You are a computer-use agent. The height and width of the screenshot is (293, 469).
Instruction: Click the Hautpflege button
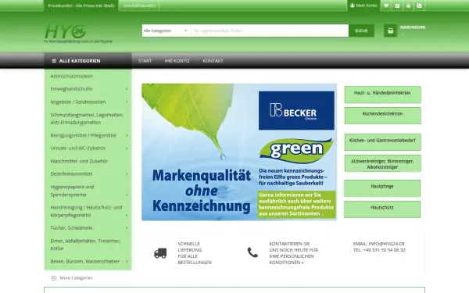[382, 188]
